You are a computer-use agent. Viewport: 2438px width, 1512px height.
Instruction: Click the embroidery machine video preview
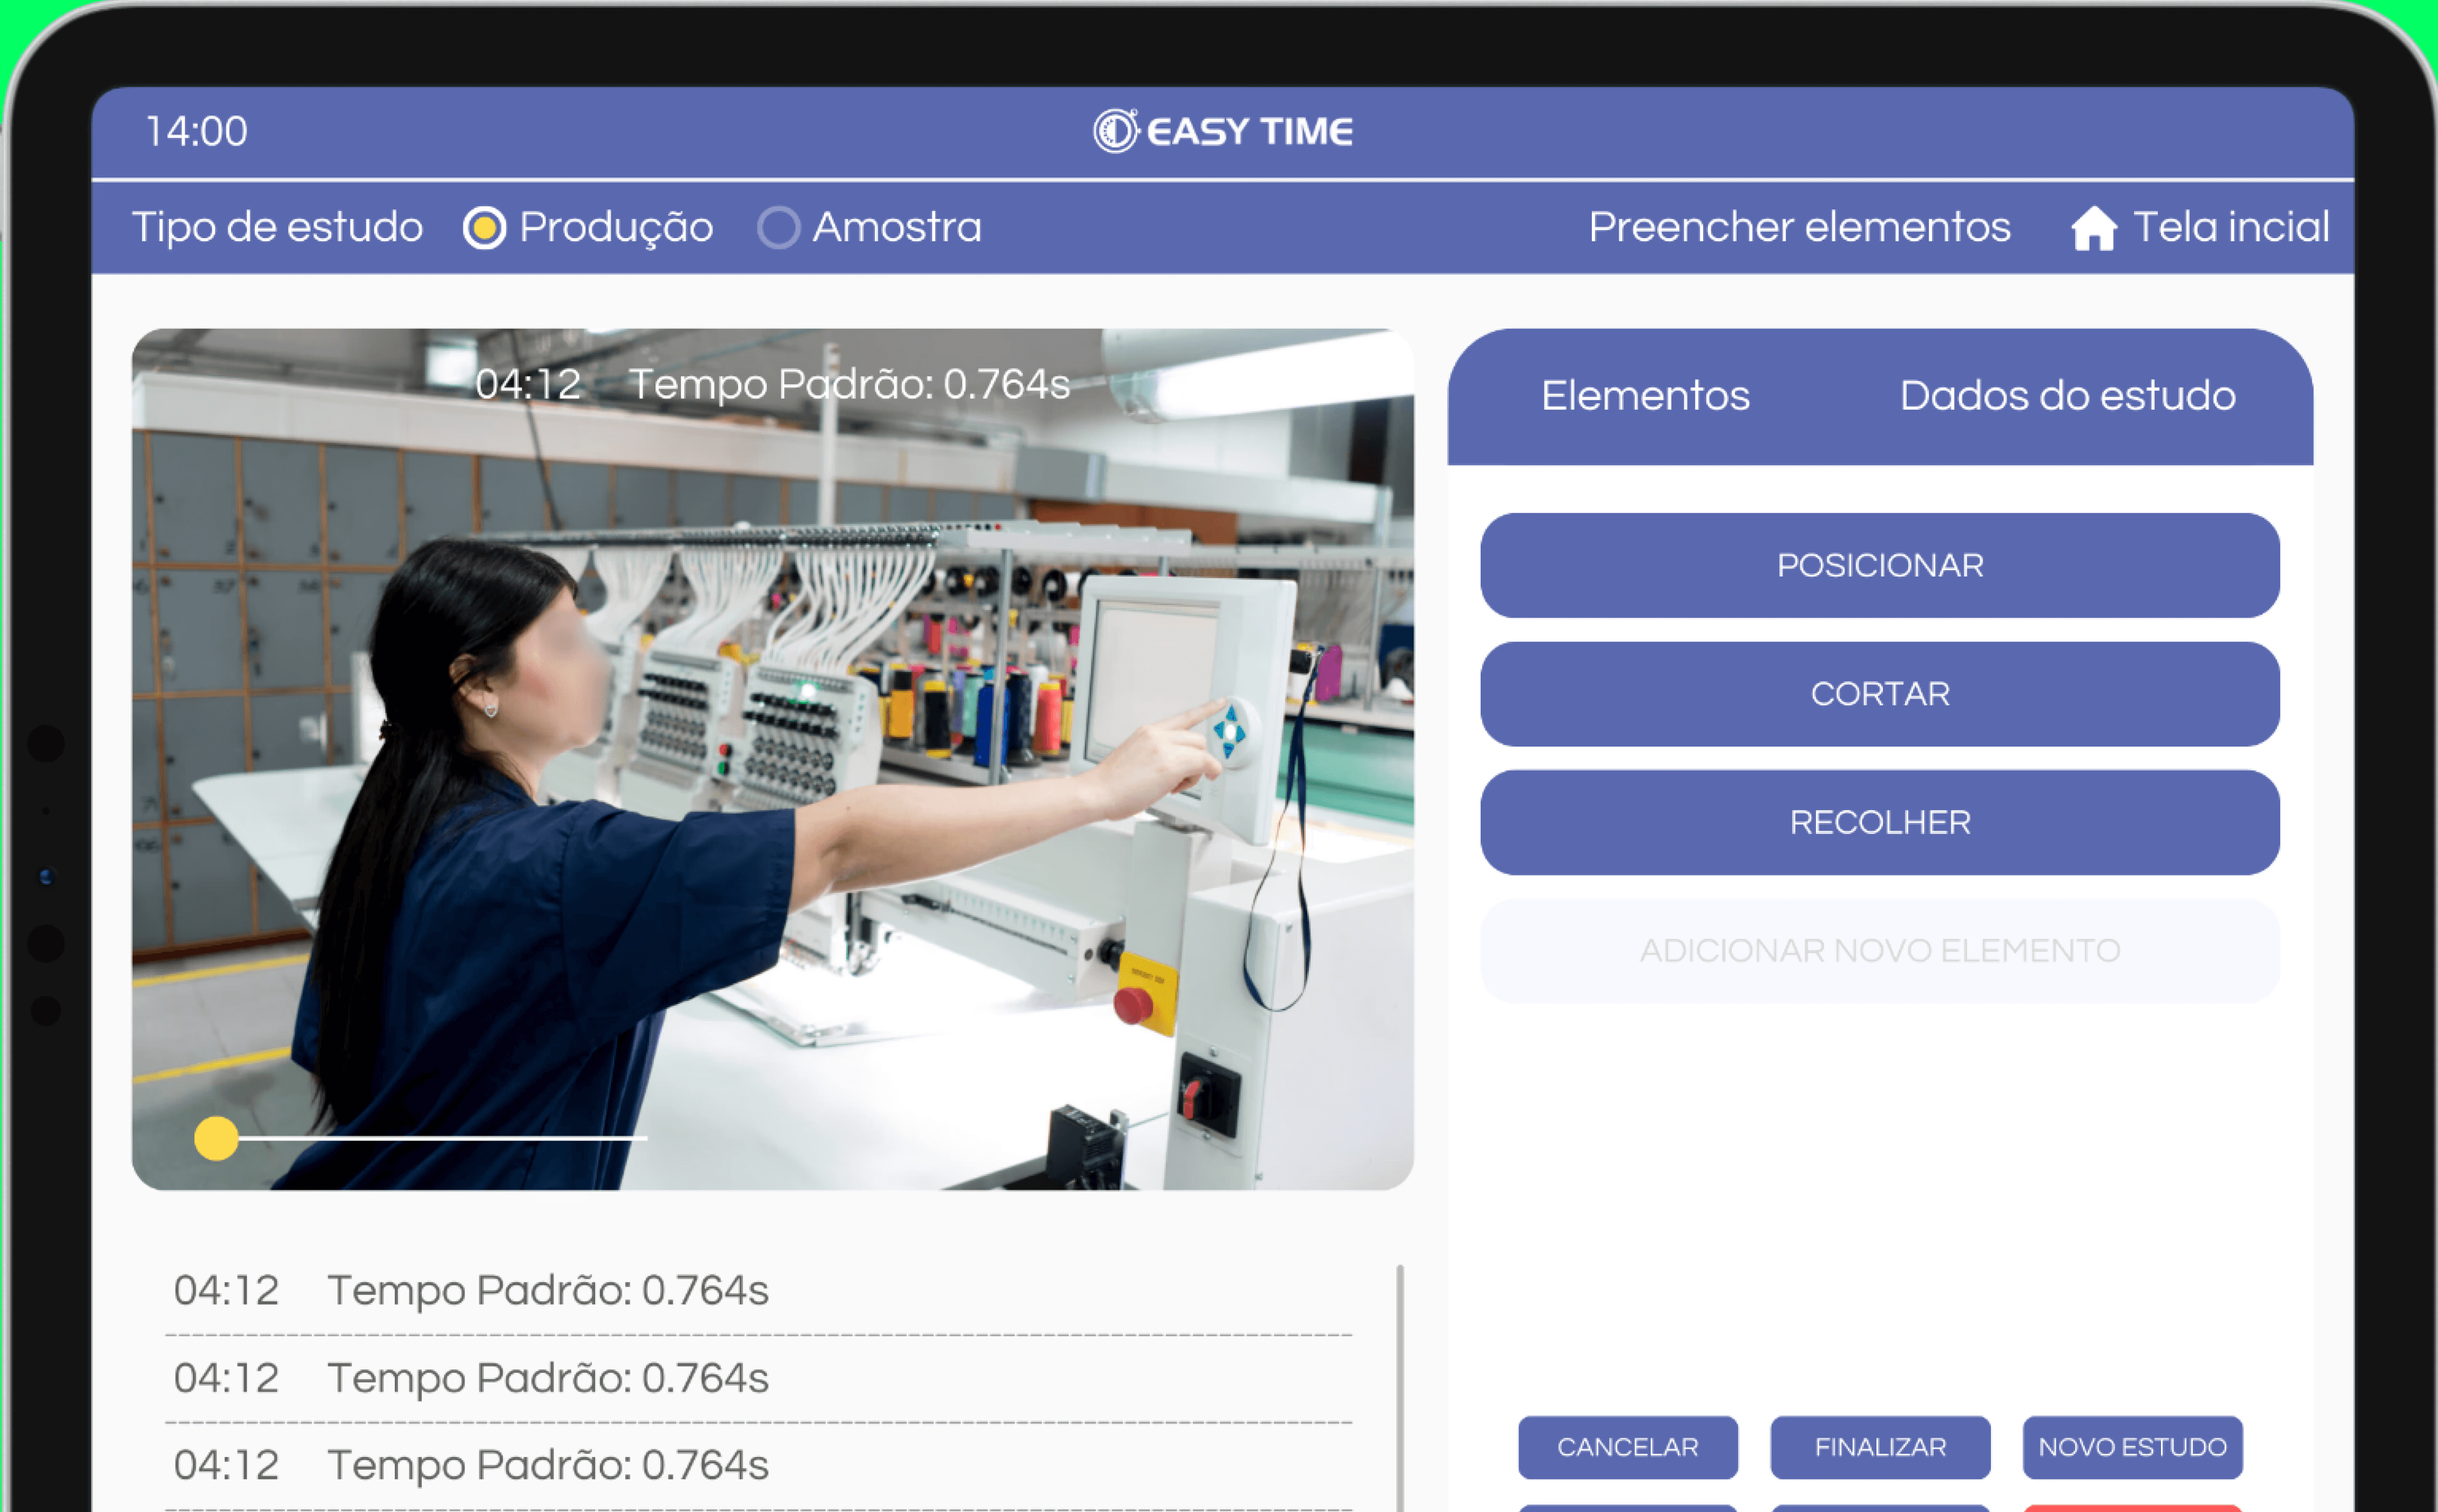click(772, 760)
